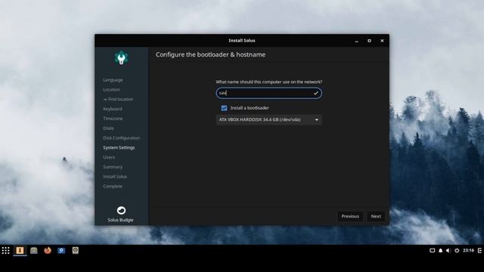
Task: Click the hostname text input field
Action: click(269, 93)
